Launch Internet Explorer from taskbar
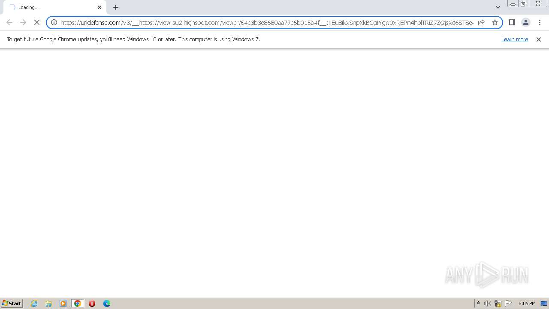The width and height of the screenshot is (549, 309). point(34,303)
